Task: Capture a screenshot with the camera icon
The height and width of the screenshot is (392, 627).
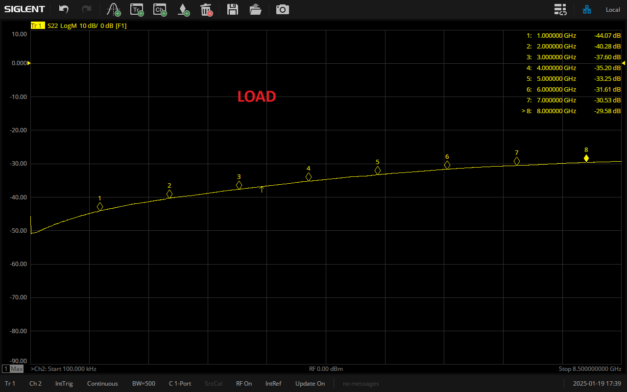Action: 282,9
